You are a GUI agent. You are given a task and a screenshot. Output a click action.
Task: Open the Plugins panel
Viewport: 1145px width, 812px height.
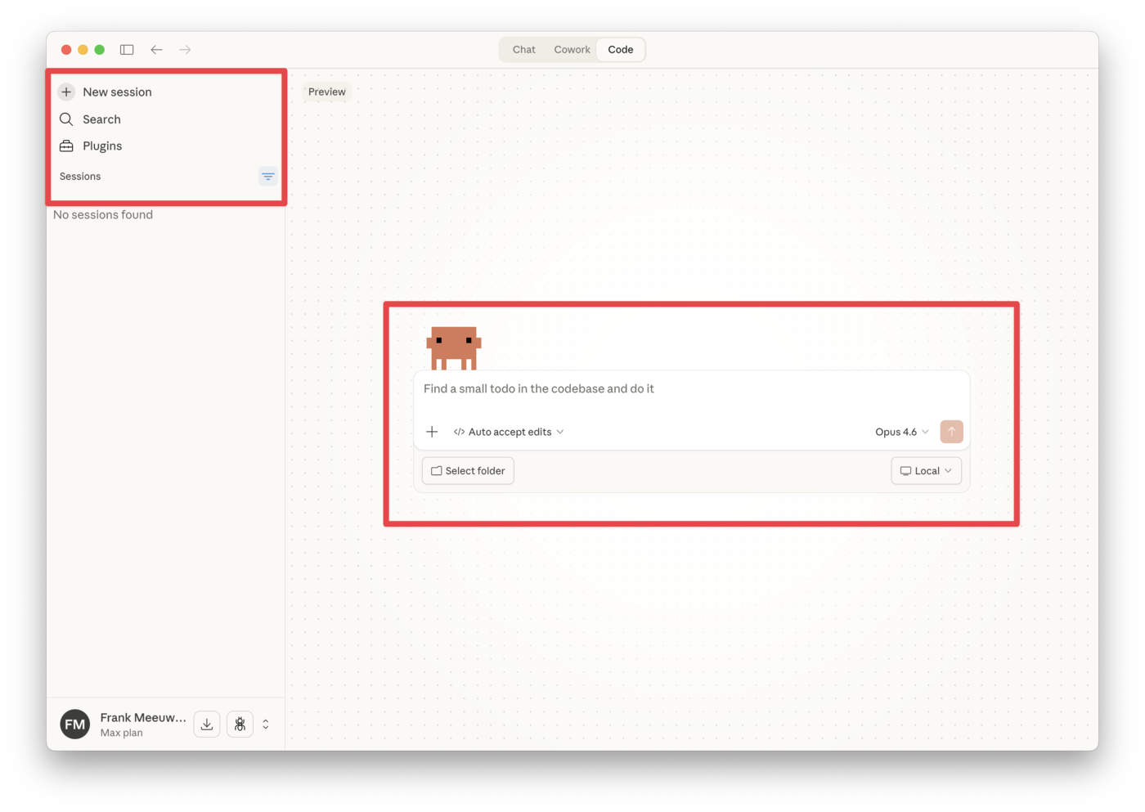tap(65, 145)
